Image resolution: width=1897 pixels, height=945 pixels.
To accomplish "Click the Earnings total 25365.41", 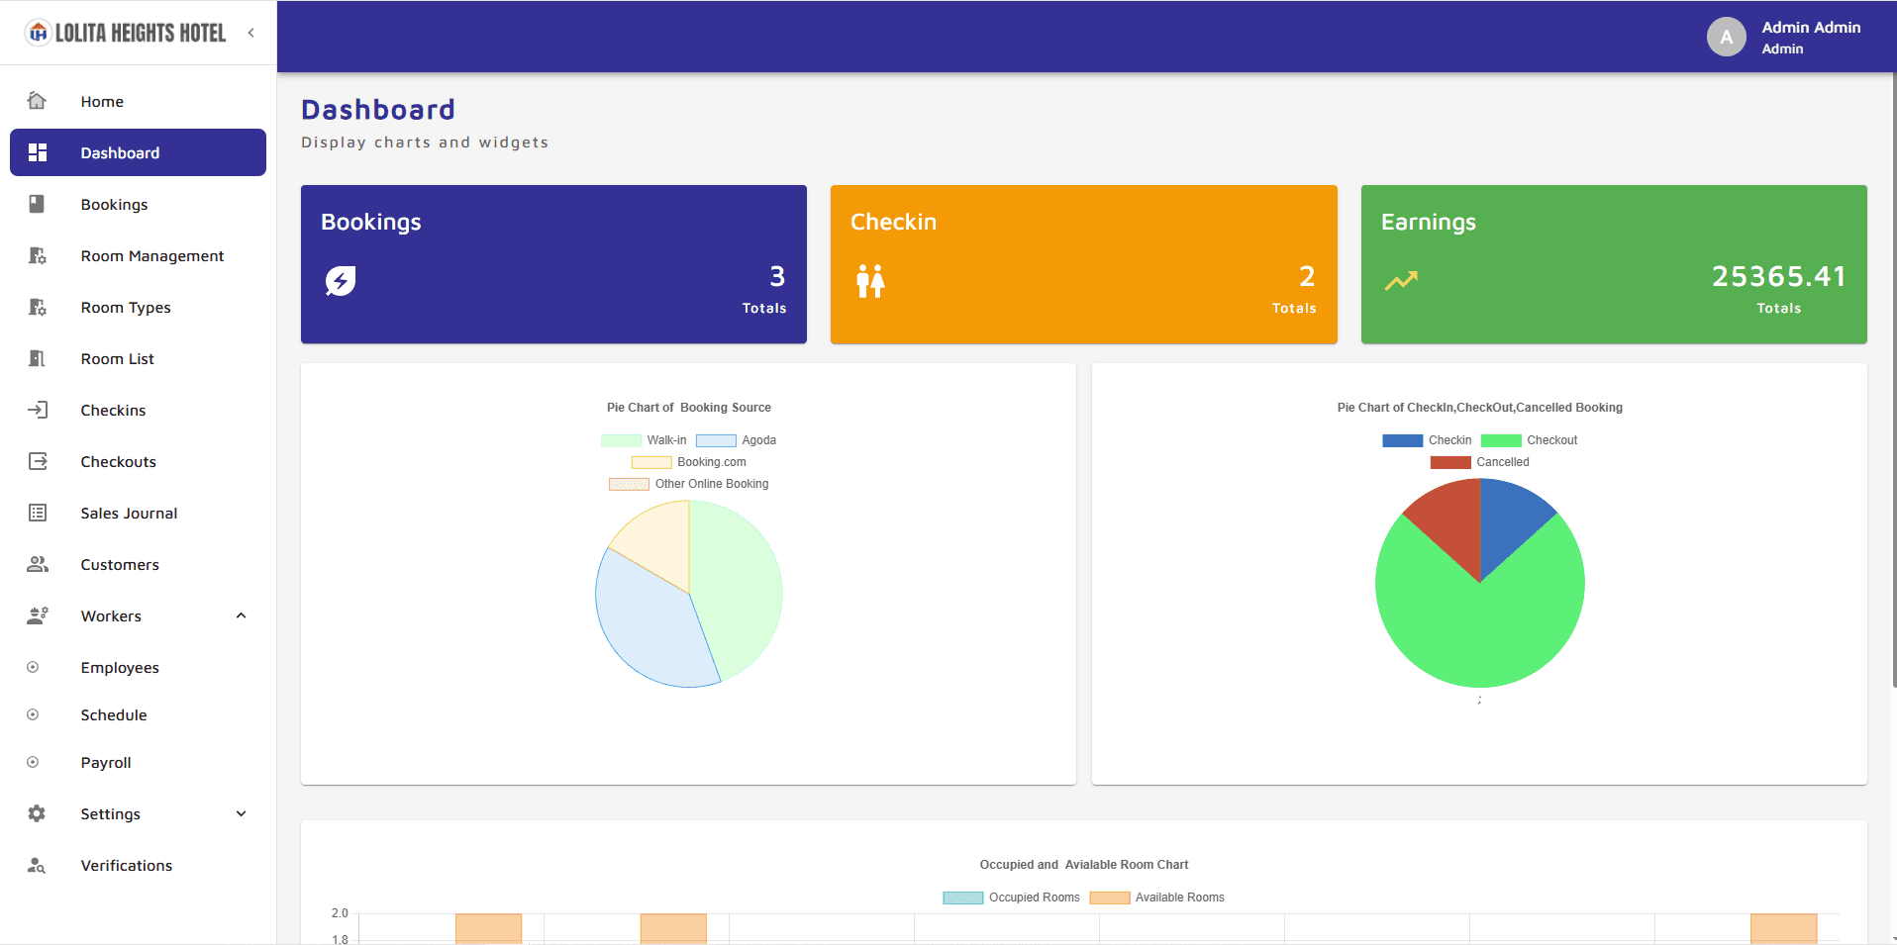I will coord(1779,276).
